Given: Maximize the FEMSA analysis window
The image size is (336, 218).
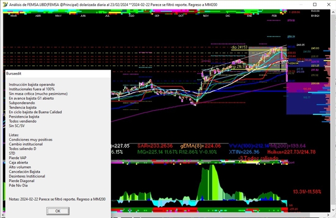Looking at the screenshot, I should 315,4.
